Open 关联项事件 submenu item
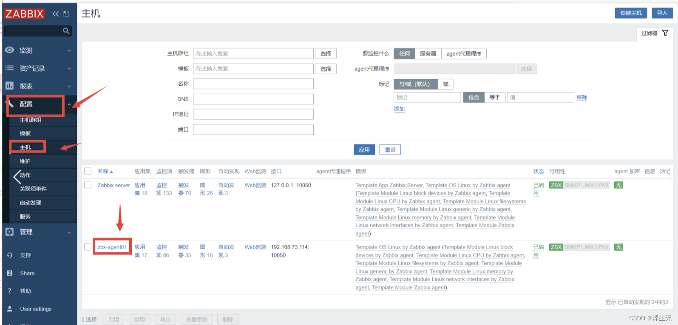 pos(33,189)
